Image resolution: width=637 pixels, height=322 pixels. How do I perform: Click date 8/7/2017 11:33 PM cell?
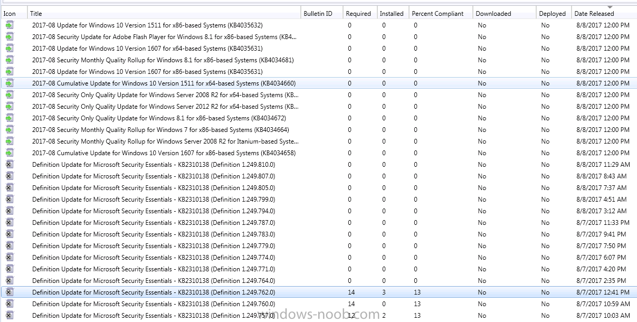602,223
